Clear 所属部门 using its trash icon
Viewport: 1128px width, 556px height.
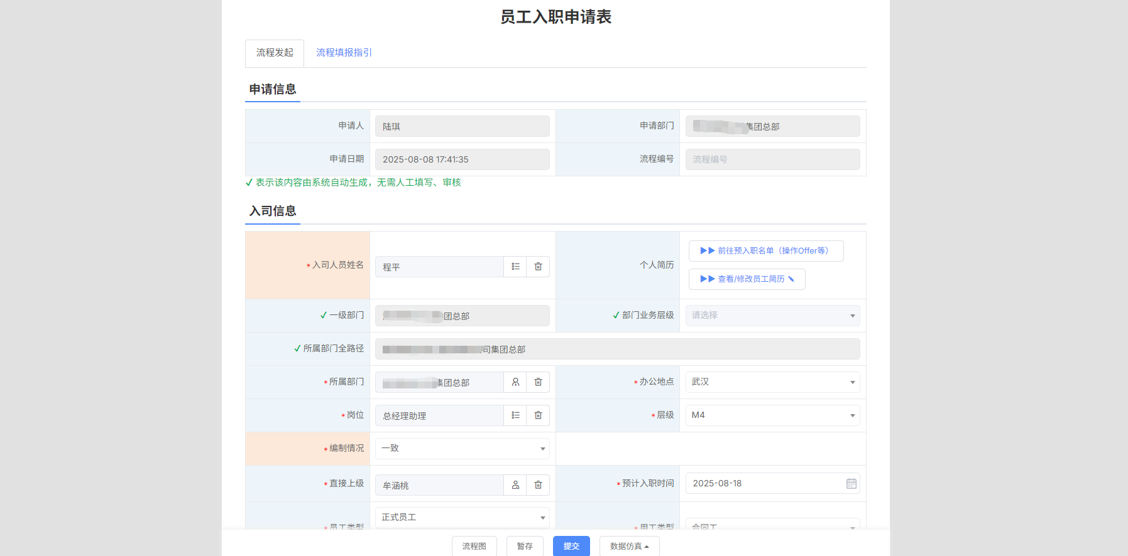538,382
